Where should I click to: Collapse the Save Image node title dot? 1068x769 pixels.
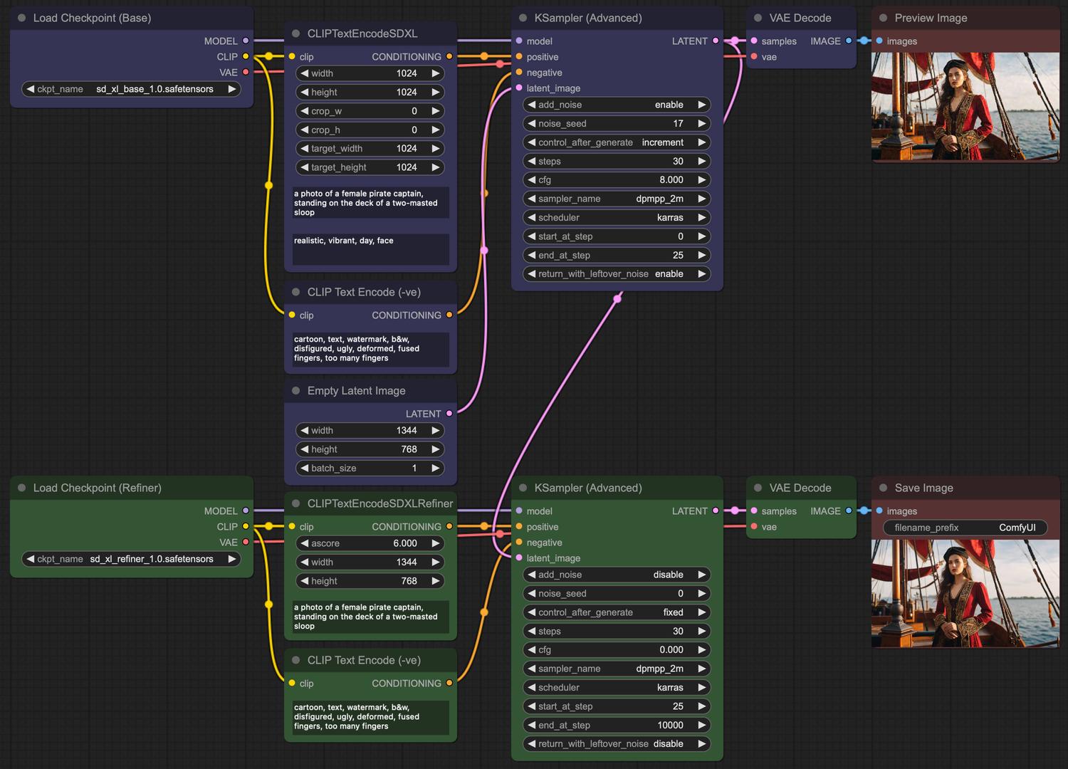pyautogui.click(x=883, y=488)
